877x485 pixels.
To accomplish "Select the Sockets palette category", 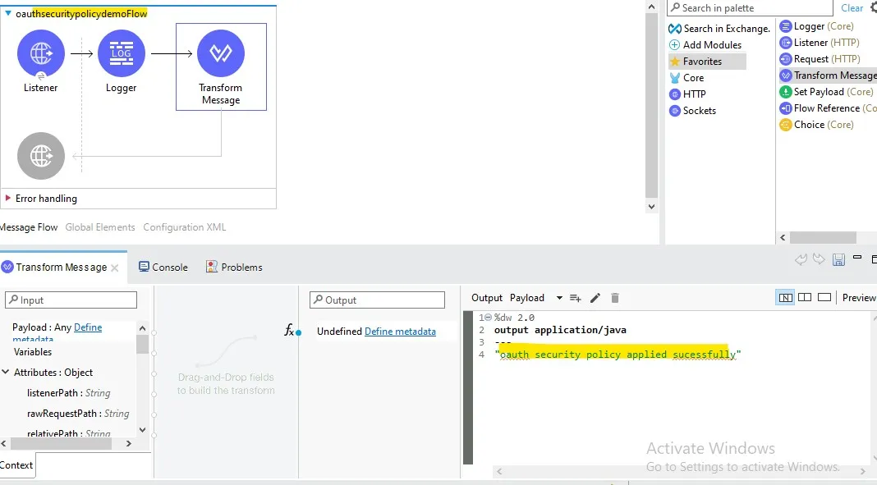I will [x=693, y=111].
